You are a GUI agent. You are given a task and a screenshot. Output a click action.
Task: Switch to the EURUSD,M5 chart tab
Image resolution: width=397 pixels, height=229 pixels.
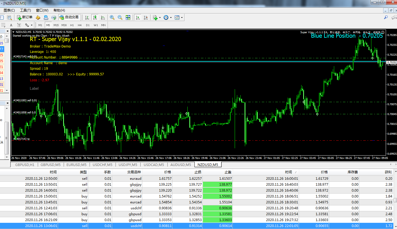[x=76, y=165]
